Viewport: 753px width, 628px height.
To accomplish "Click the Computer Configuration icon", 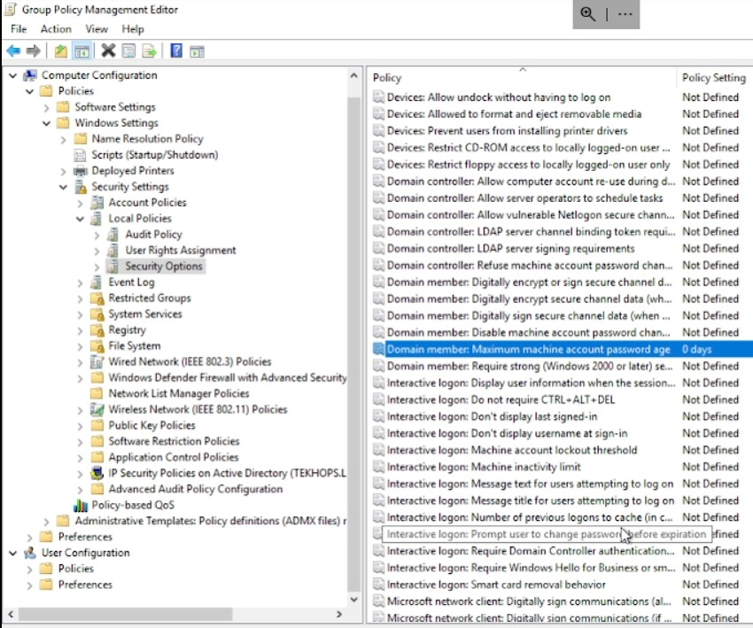I will click(x=30, y=75).
